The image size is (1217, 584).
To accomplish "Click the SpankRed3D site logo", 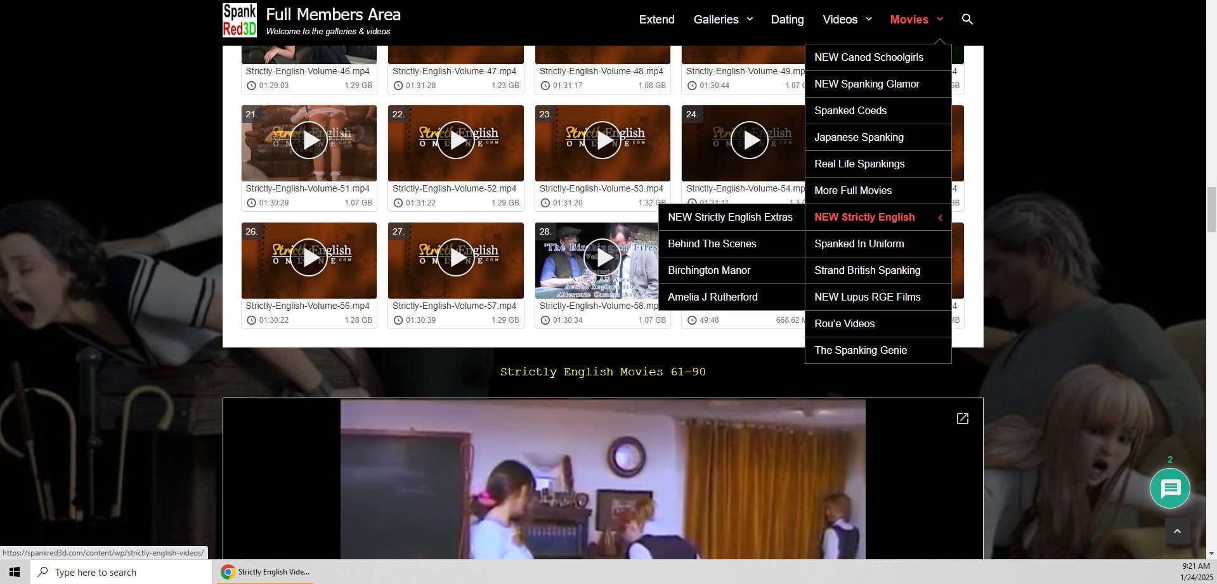I will (239, 20).
